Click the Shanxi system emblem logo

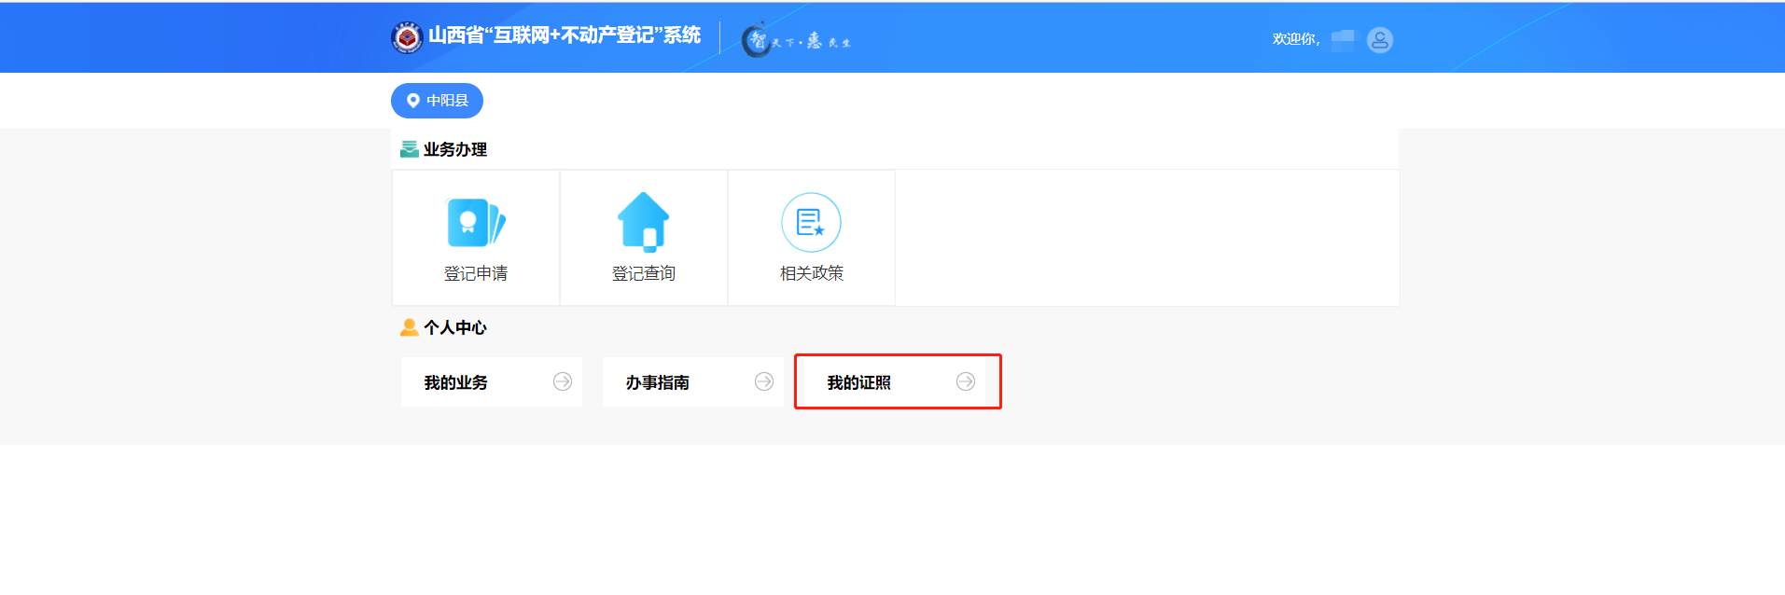pos(407,37)
